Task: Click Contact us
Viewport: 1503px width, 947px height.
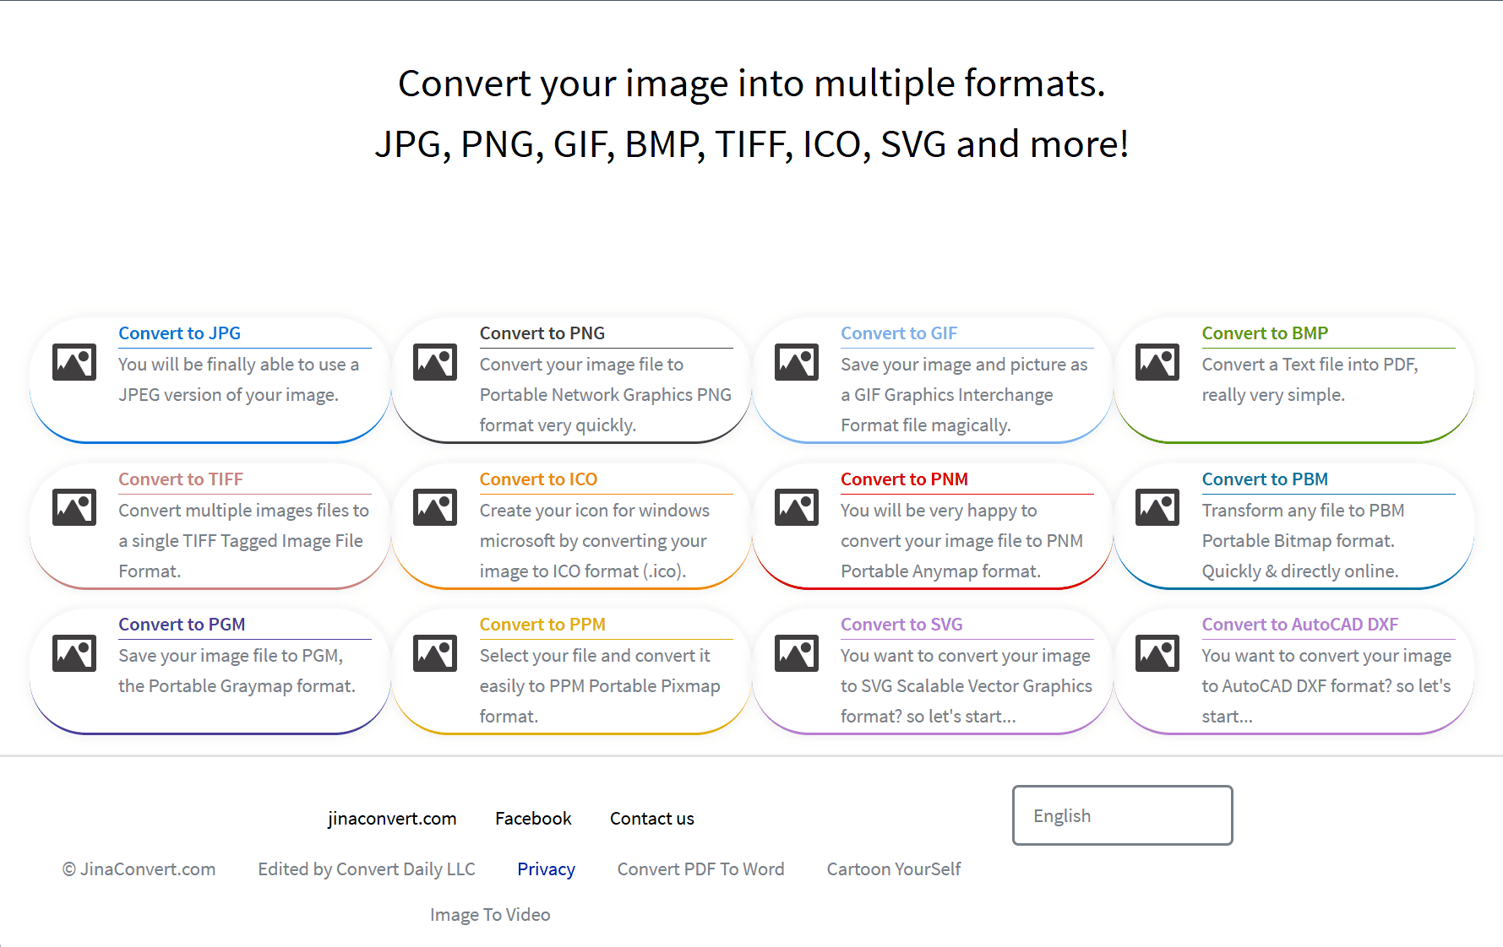Action: (x=651, y=818)
